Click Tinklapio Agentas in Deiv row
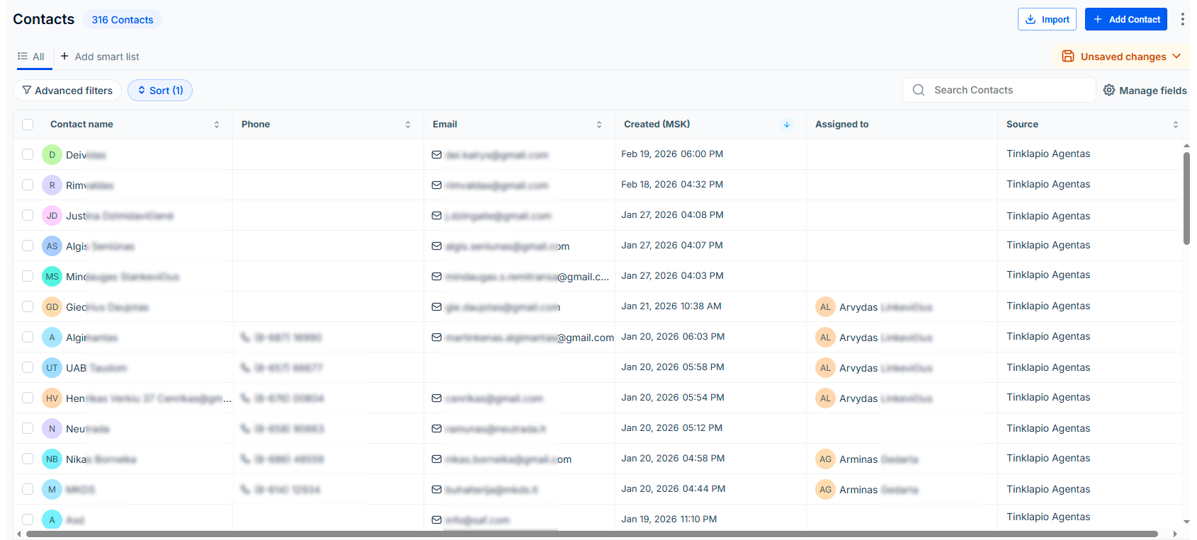Screen dimensions: 1197x540 point(1048,154)
